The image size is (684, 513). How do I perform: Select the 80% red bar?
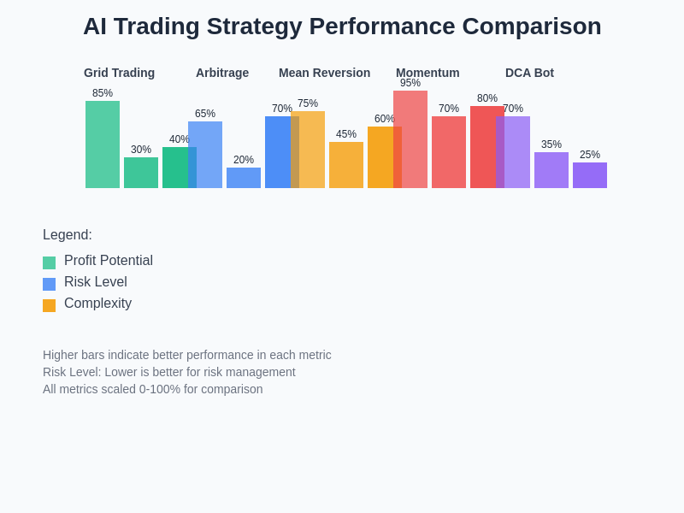pos(483,147)
